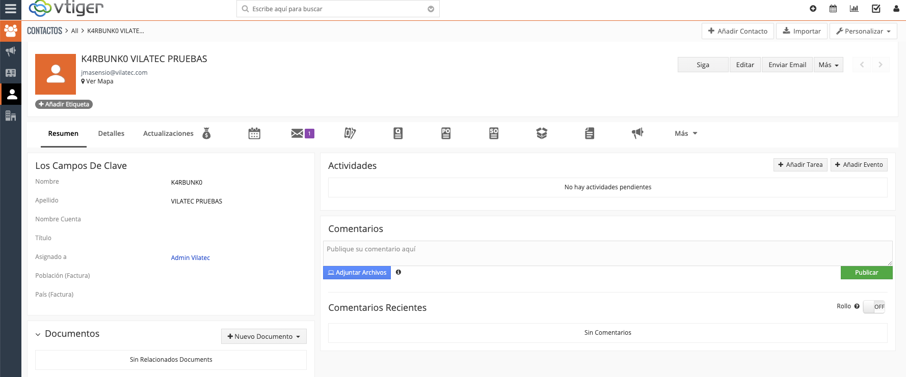Switch to the Actualizaciones tab

point(168,133)
